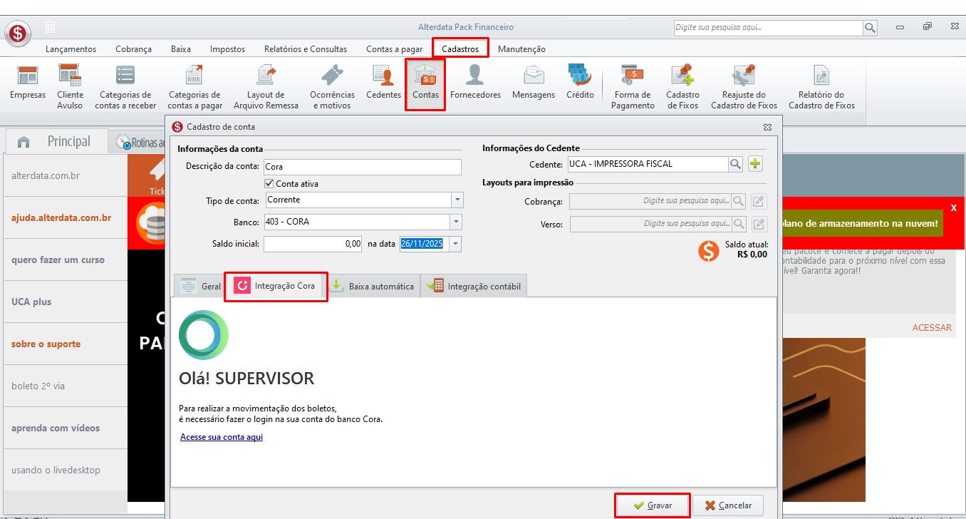This screenshot has height=519, width=966.
Task: Open Categorias de contas a receber
Action: (125, 86)
